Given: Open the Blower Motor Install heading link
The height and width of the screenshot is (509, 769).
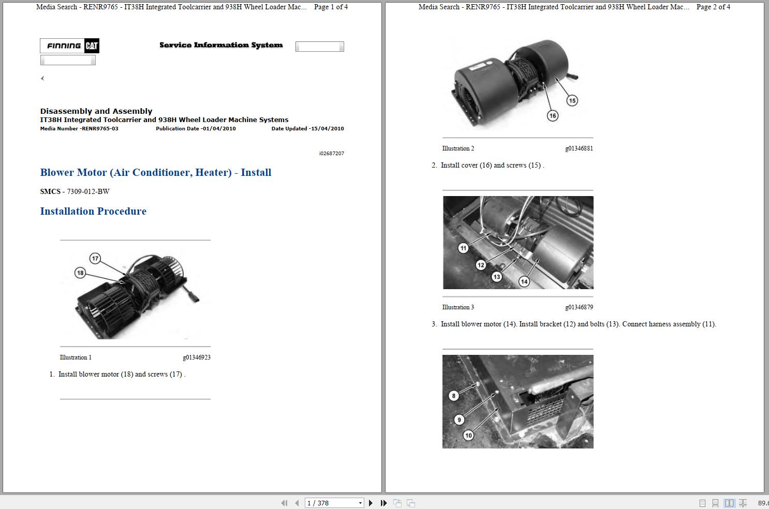Looking at the screenshot, I should (156, 172).
